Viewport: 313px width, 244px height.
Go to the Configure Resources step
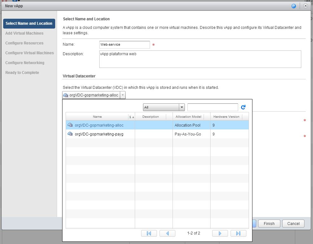point(24,43)
